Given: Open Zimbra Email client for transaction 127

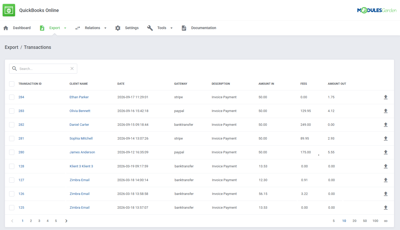Looking at the screenshot, I should tap(80, 180).
